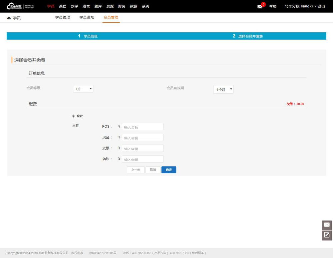Open the 会员管理 tab
333x258 pixels.
111,17
